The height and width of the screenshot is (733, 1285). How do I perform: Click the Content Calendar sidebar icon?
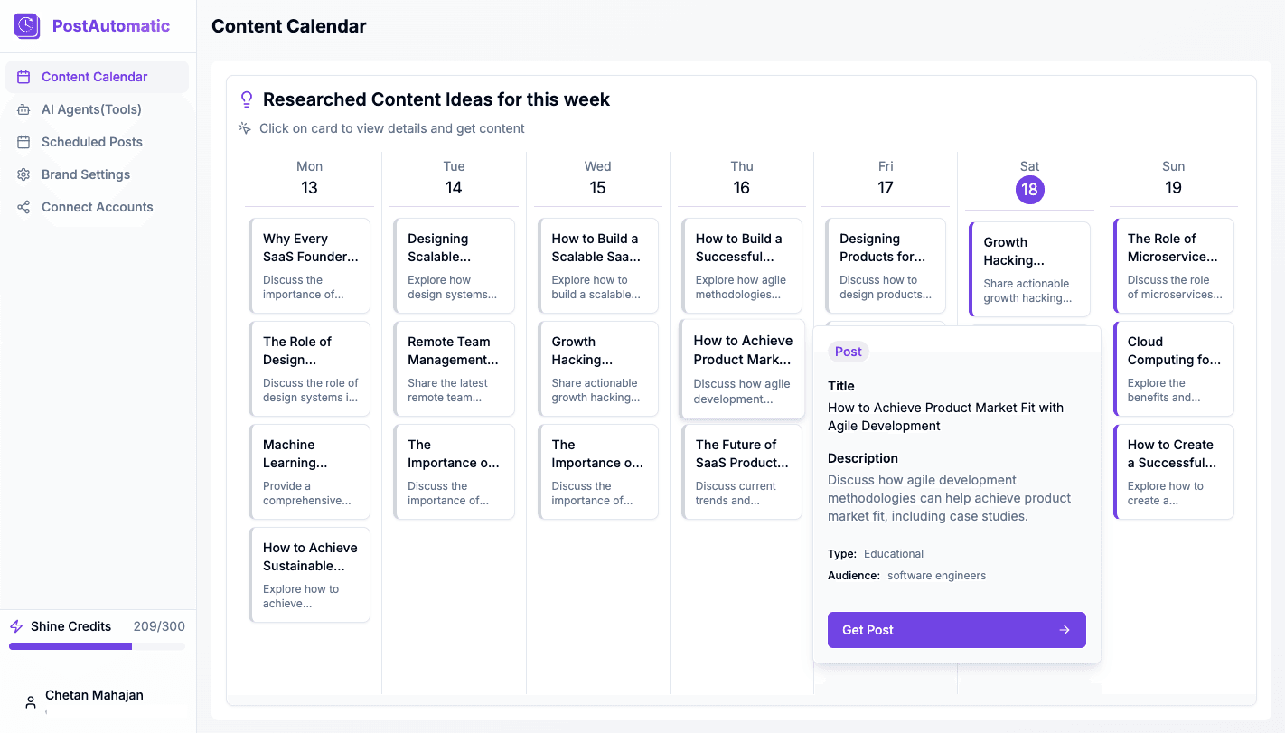tap(24, 77)
